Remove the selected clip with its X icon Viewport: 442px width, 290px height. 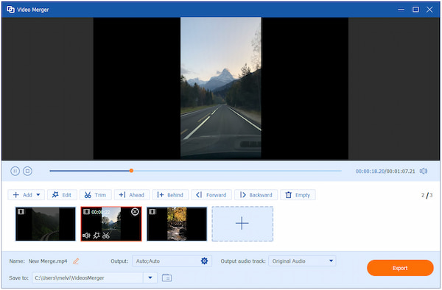tap(135, 212)
